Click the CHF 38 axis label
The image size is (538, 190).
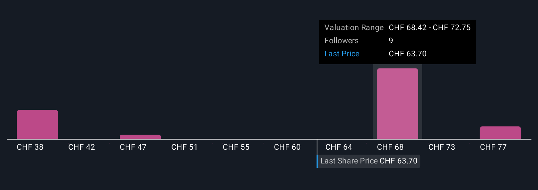click(x=30, y=147)
